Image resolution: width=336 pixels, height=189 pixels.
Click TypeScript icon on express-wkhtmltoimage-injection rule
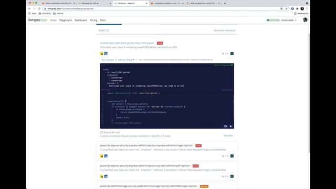click(106, 156)
